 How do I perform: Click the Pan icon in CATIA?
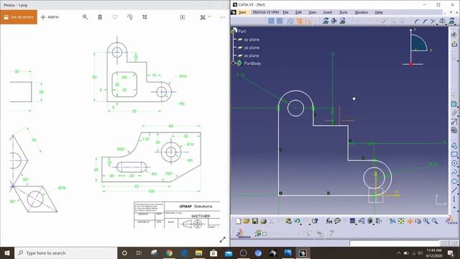click(x=410, y=221)
